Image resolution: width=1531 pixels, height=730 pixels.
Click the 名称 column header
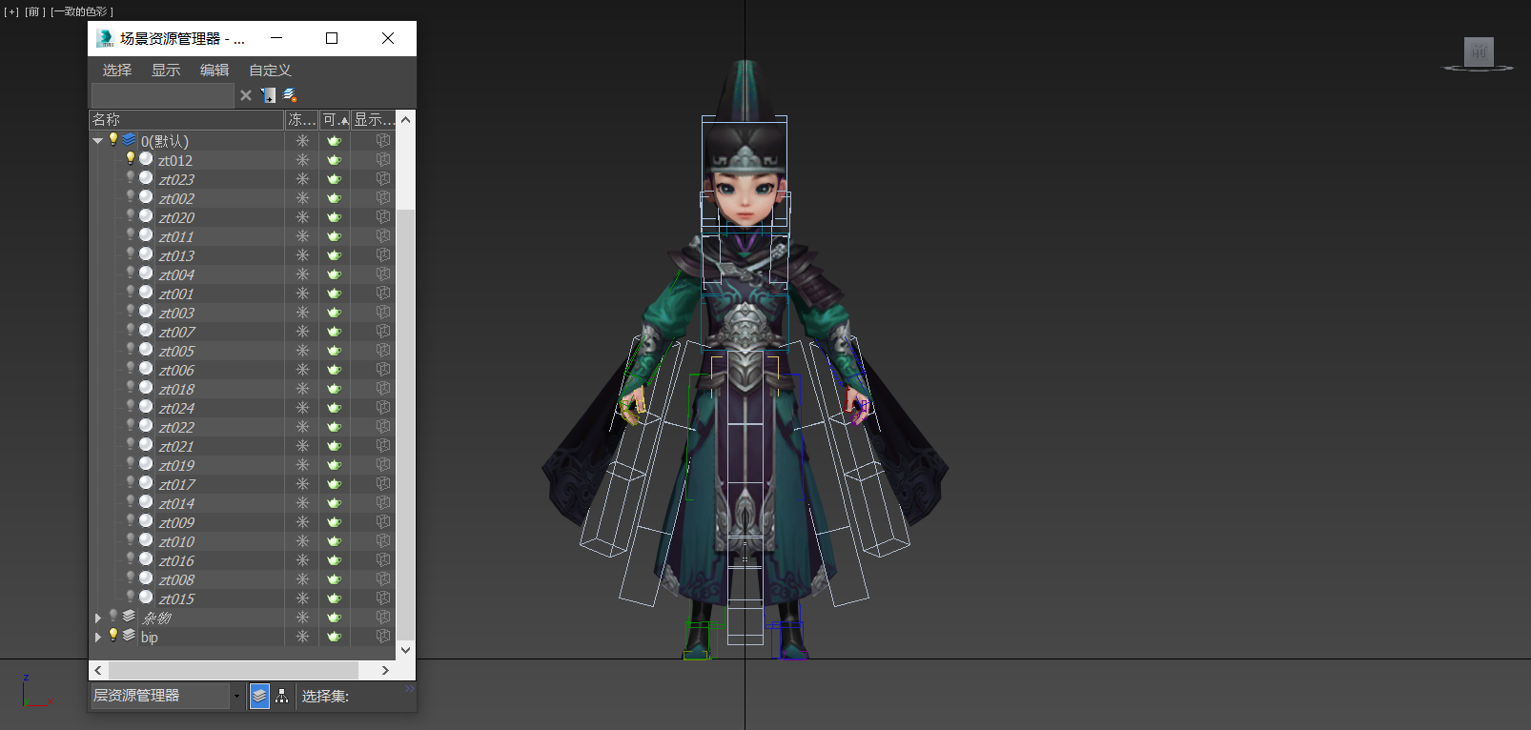tap(186, 120)
